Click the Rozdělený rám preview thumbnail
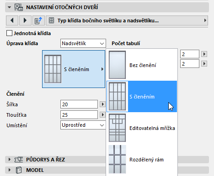This screenshot has height=176, width=214. point(117,159)
